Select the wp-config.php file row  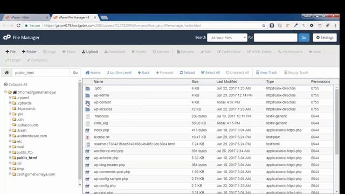(x=209, y=185)
